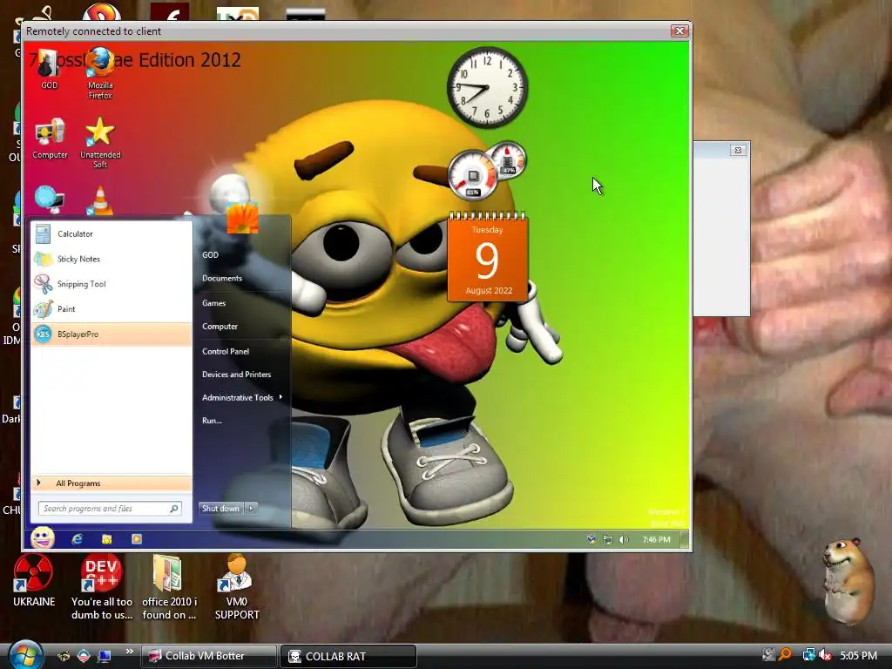Expand the Administrative Tools submenu

click(x=242, y=397)
